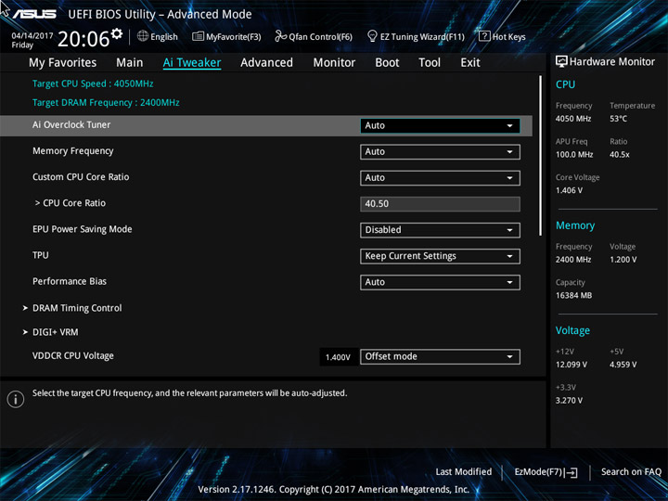Click the CPU temperature 53°C value
This screenshot has height=501, width=668.
618,119
